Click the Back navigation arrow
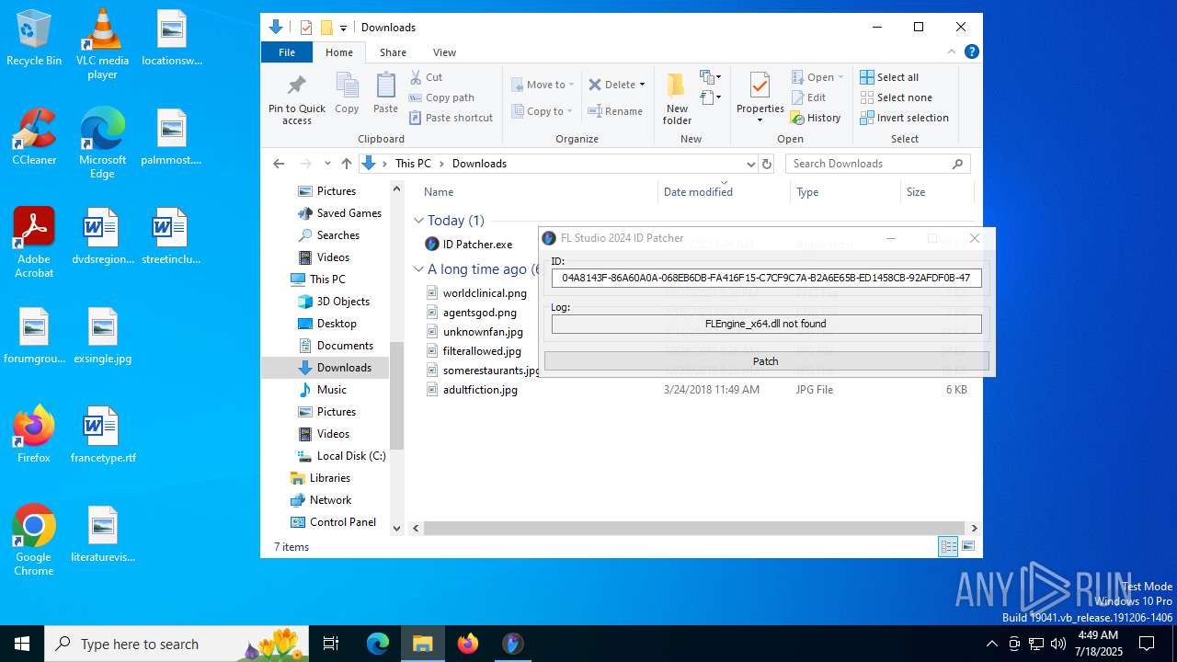The image size is (1177, 662). click(279, 164)
